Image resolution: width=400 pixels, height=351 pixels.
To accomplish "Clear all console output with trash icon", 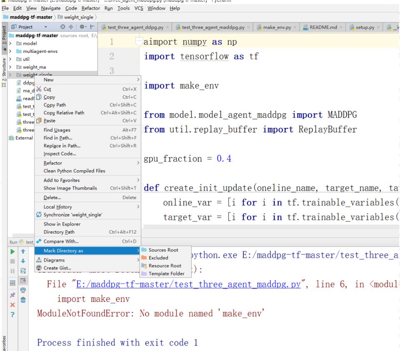I will click(22, 299).
